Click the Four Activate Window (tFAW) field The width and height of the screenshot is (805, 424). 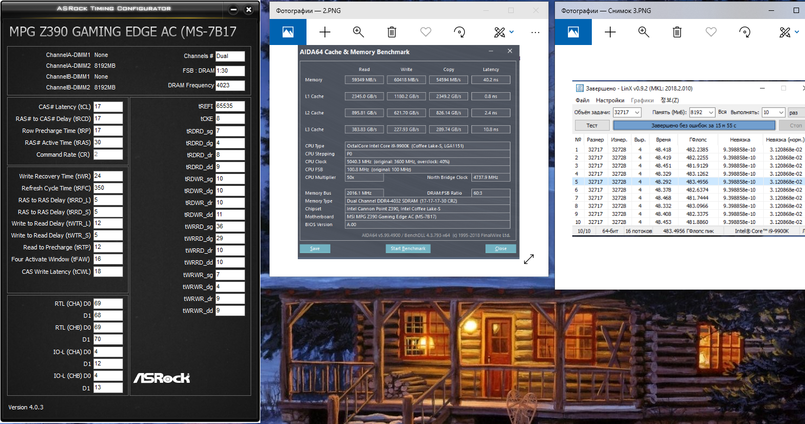point(108,259)
